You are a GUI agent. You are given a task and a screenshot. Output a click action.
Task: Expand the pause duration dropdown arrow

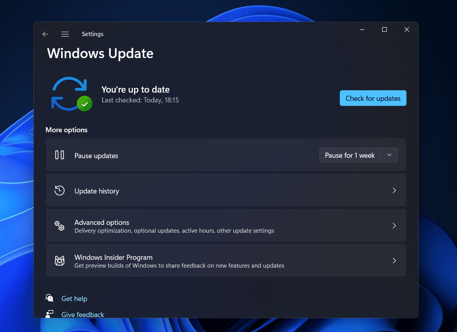pos(389,155)
